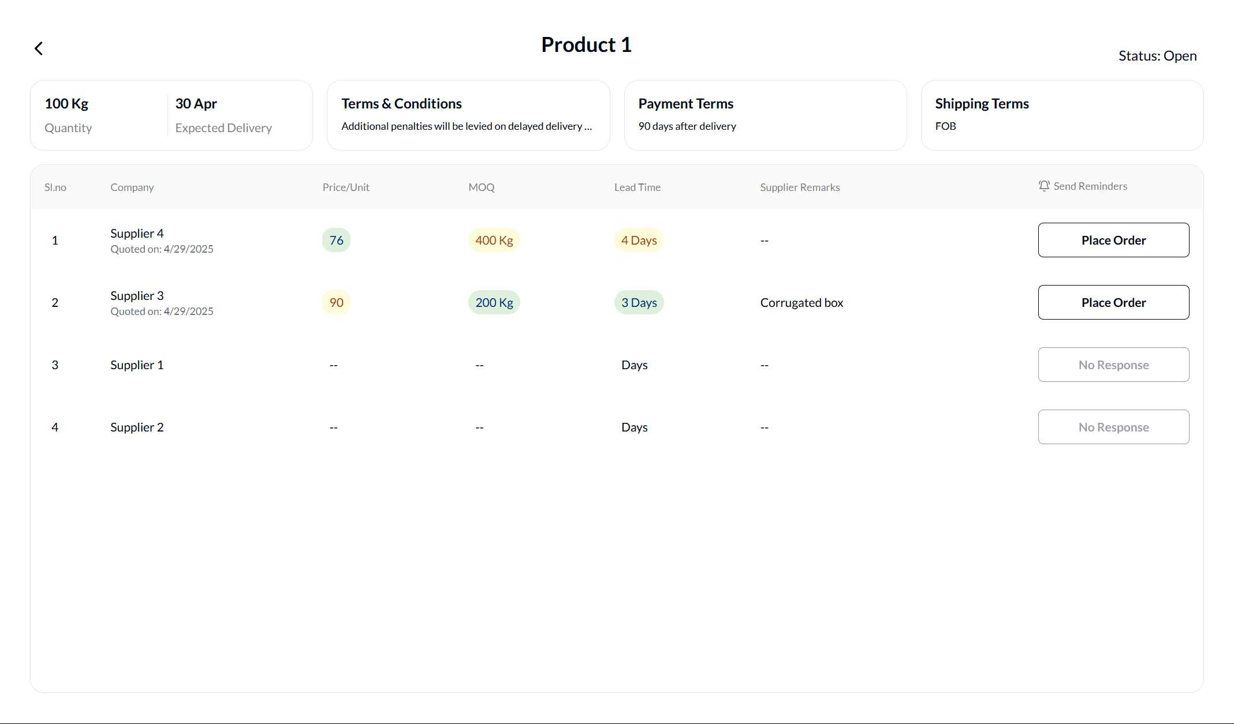Viewport: 1234px width, 724px height.
Task: Open the Shipping Terms card
Action: point(1061,115)
